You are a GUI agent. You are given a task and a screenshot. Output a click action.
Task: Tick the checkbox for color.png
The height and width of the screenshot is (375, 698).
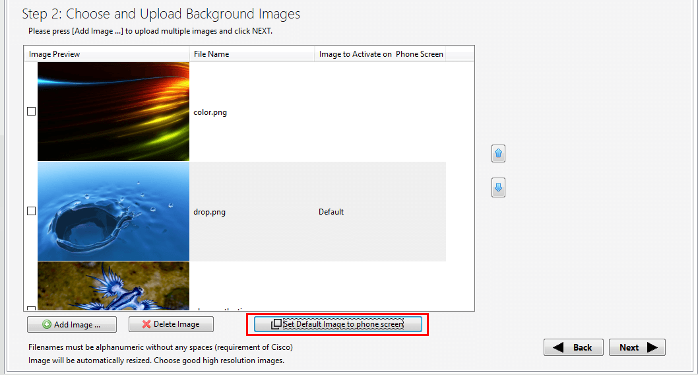[x=31, y=112]
